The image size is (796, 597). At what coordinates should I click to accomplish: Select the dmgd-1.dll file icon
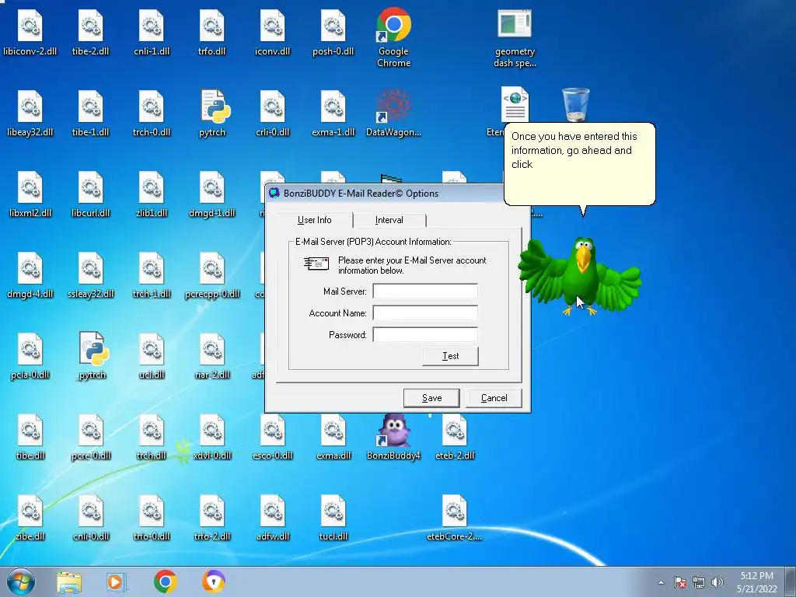[212, 194]
